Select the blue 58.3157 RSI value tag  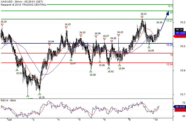(x=180, y=107)
